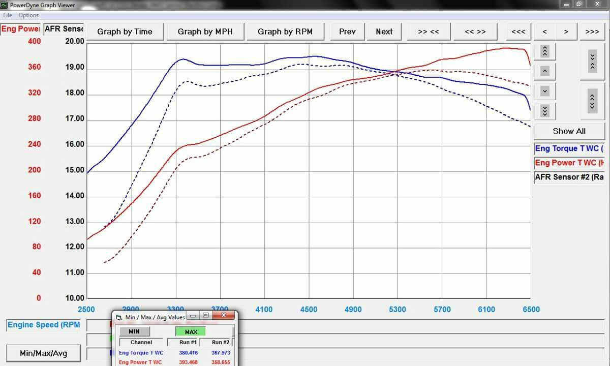Screen dimensions: 610x366
Task: Switch to Graph by MPH
Action: point(205,32)
